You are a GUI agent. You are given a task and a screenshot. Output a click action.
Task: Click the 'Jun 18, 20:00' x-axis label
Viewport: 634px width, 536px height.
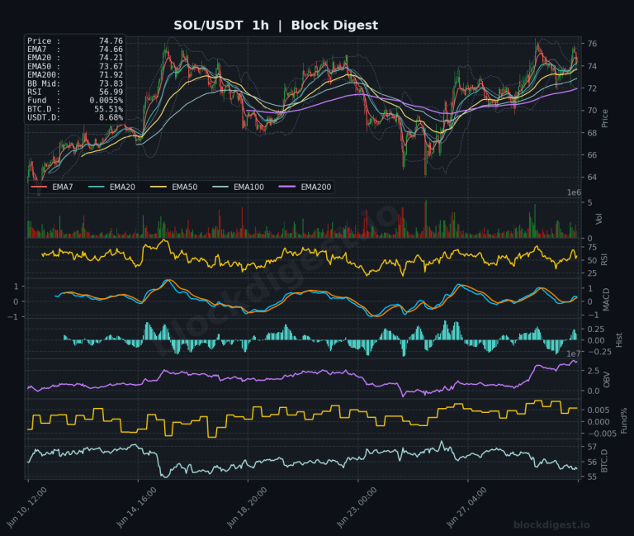tap(247, 507)
